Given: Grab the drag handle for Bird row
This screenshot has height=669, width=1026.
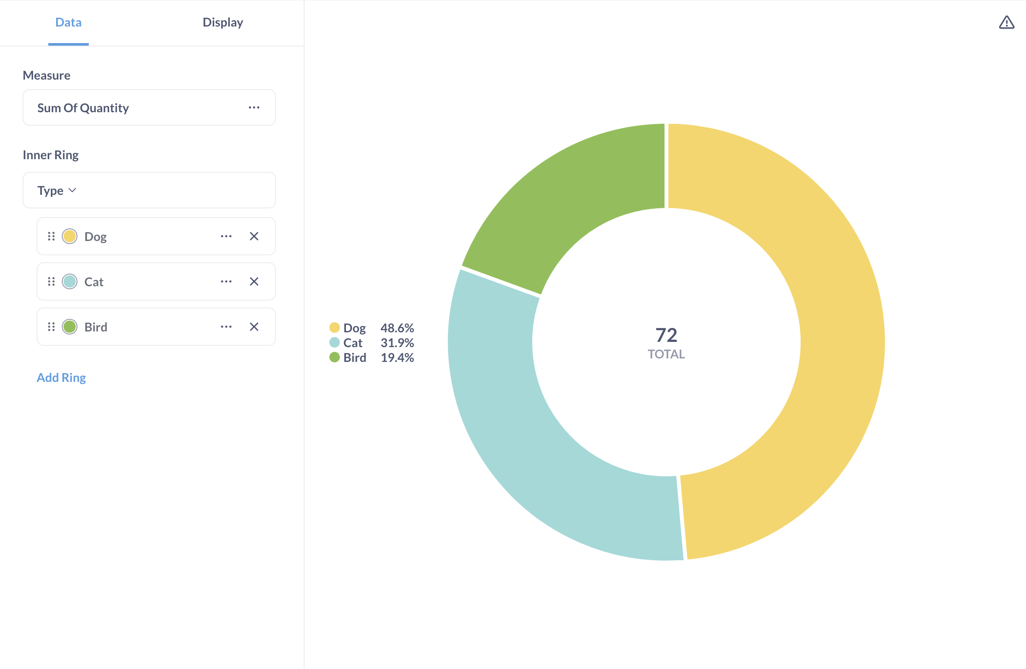Looking at the screenshot, I should (51, 327).
